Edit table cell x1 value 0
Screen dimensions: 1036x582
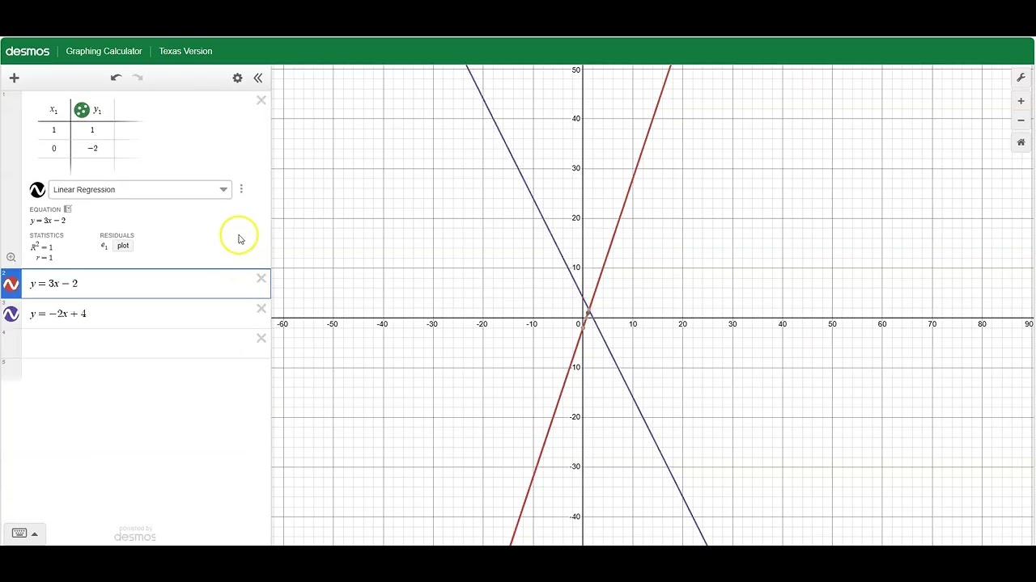click(54, 149)
